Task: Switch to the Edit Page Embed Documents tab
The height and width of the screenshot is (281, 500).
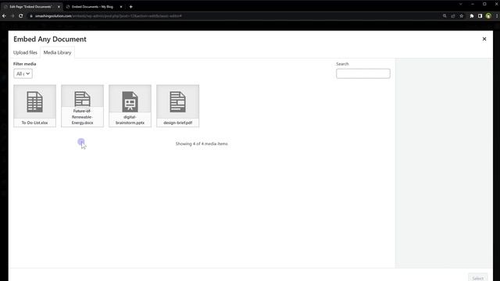Action: coord(31,7)
